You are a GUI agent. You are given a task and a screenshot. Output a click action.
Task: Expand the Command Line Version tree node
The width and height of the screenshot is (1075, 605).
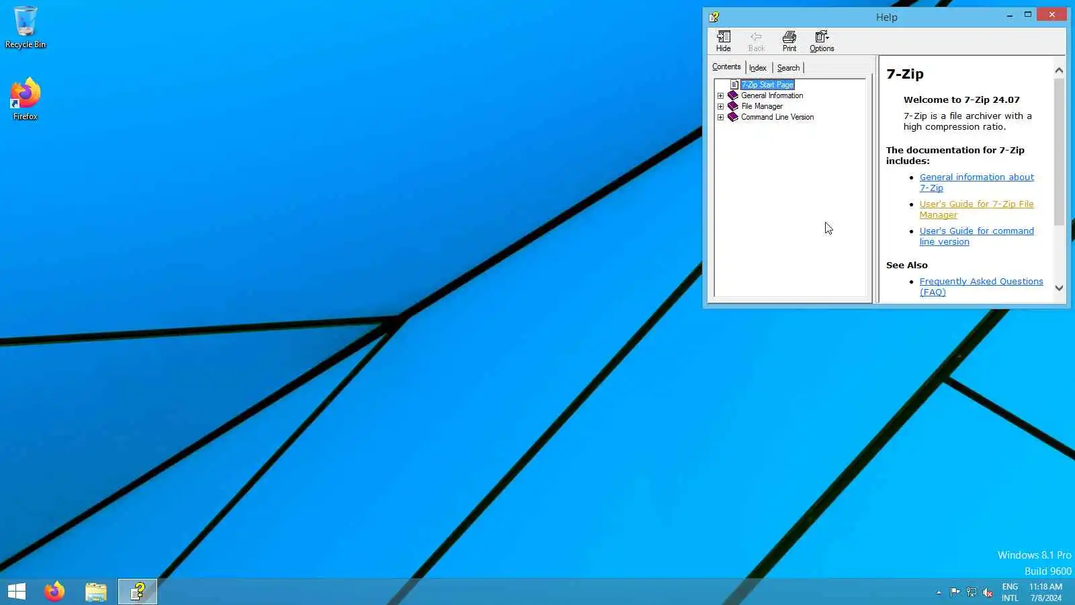(721, 117)
